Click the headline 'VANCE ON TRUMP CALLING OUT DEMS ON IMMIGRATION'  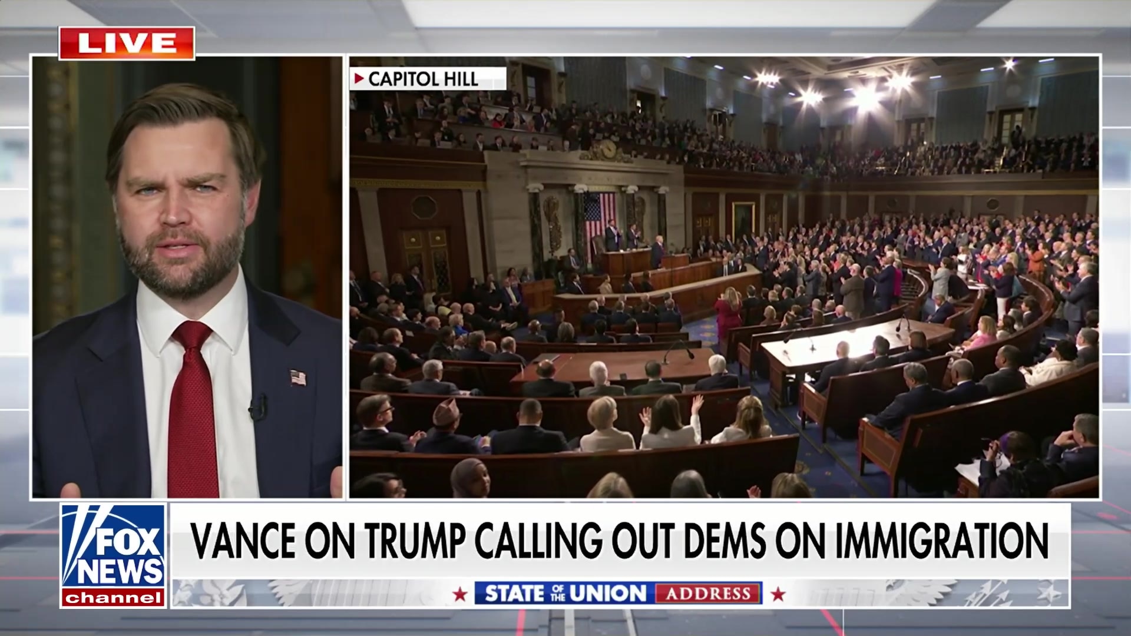[620, 540]
